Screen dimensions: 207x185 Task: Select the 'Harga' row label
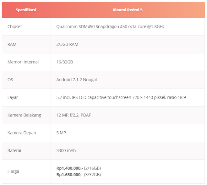(x=13, y=171)
